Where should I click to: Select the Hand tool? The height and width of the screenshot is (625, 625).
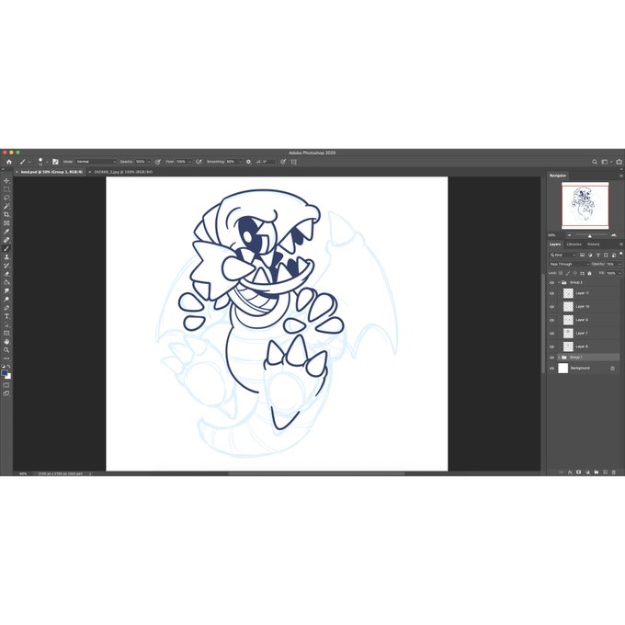pyautogui.click(x=6, y=342)
